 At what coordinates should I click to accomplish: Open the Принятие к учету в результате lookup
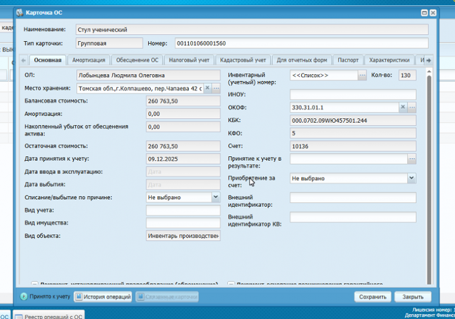coord(412,159)
